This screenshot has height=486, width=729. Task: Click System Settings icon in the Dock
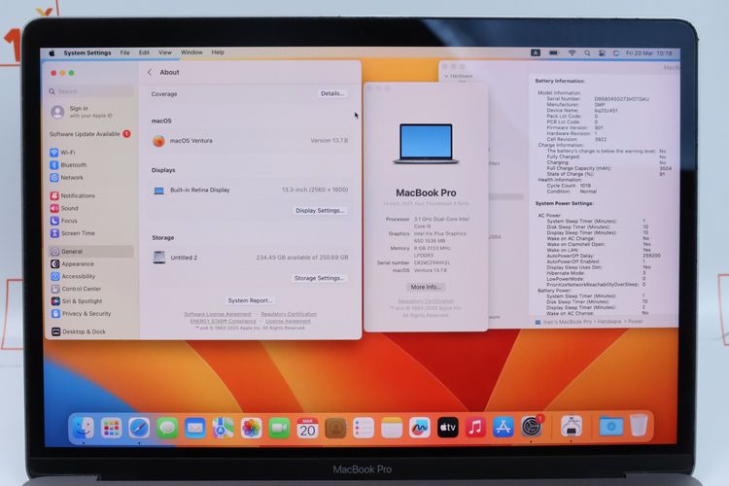[x=531, y=427]
